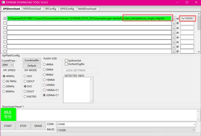Choose 2Mbit flash size
This screenshot has width=201, height=136.
click(x=48, y=69)
